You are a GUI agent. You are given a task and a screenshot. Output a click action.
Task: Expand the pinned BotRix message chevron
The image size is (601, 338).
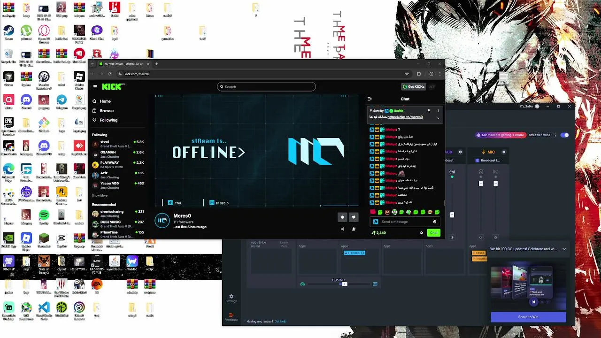point(438,118)
